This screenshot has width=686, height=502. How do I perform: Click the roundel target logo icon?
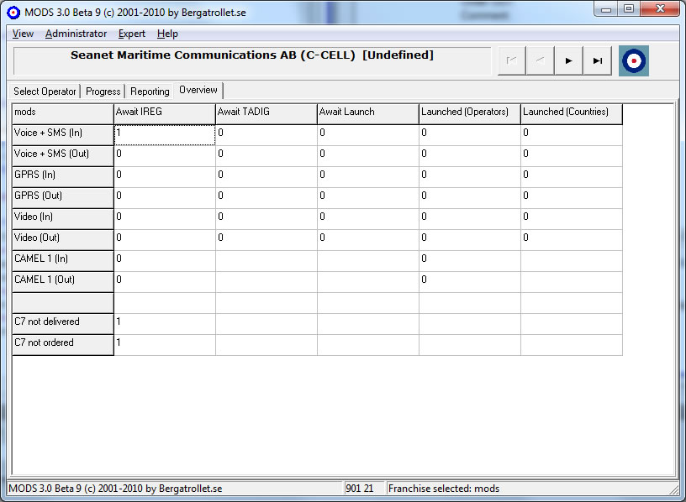pos(633,60)
